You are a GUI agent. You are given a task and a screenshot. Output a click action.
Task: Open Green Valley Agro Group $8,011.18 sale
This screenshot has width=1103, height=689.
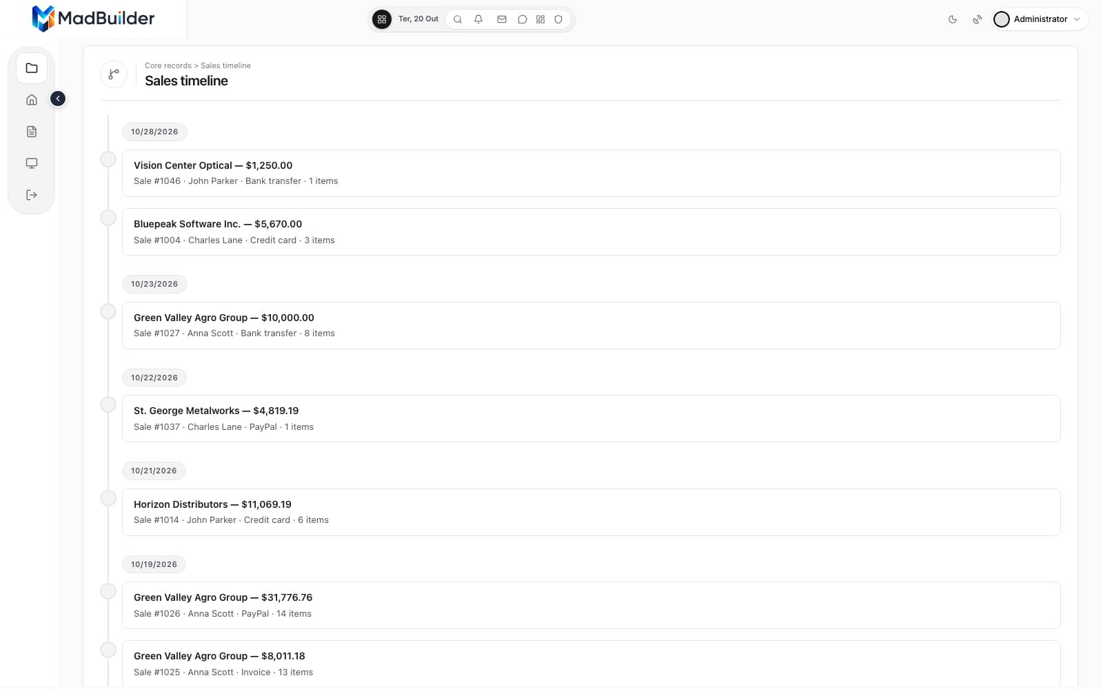tap(591, 664)
